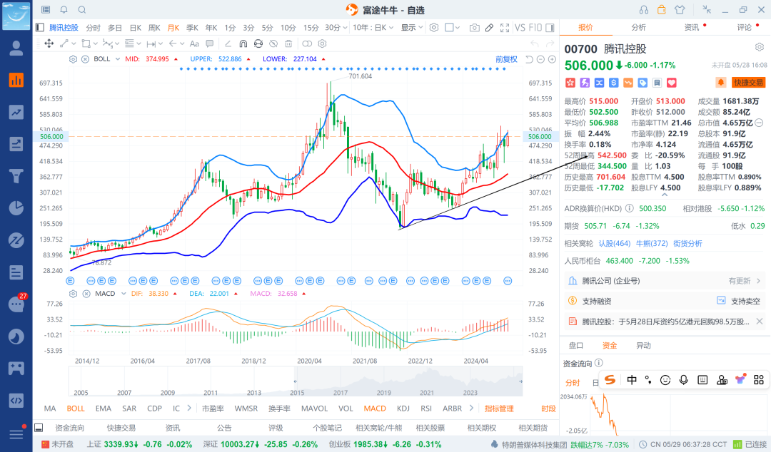Open the 指标管理 indicator management link
This screenshot has width=771, height=452.
pyautogui.click(x=499, y=409)
